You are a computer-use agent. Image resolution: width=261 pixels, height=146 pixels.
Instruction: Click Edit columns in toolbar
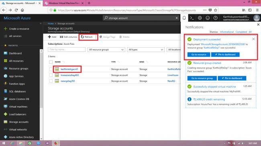(x=69, y=37)
